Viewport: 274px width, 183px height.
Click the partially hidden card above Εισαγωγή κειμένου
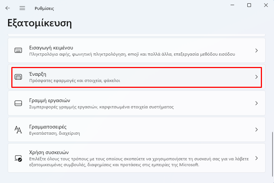(137, 35)
